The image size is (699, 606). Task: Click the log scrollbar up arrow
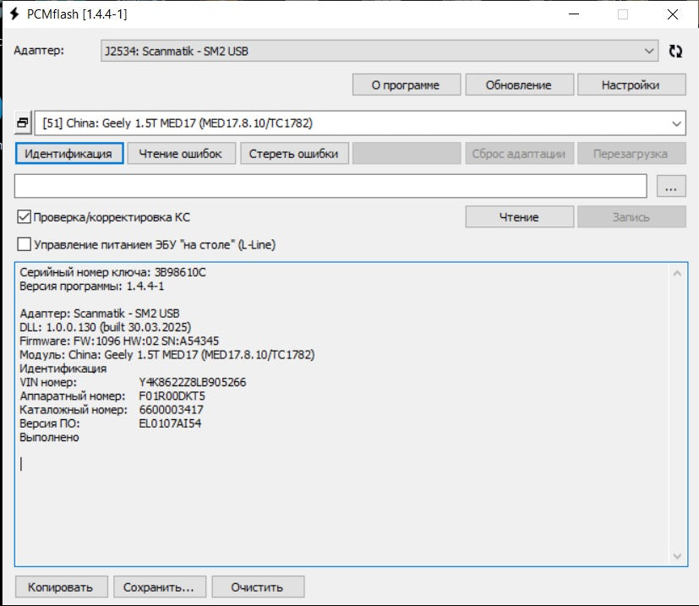tap(677, 273)
